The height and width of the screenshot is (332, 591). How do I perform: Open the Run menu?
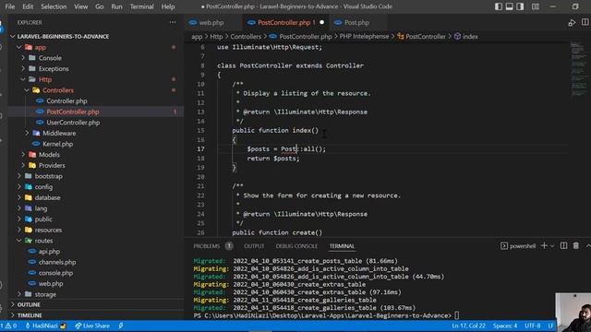(116, 6)
